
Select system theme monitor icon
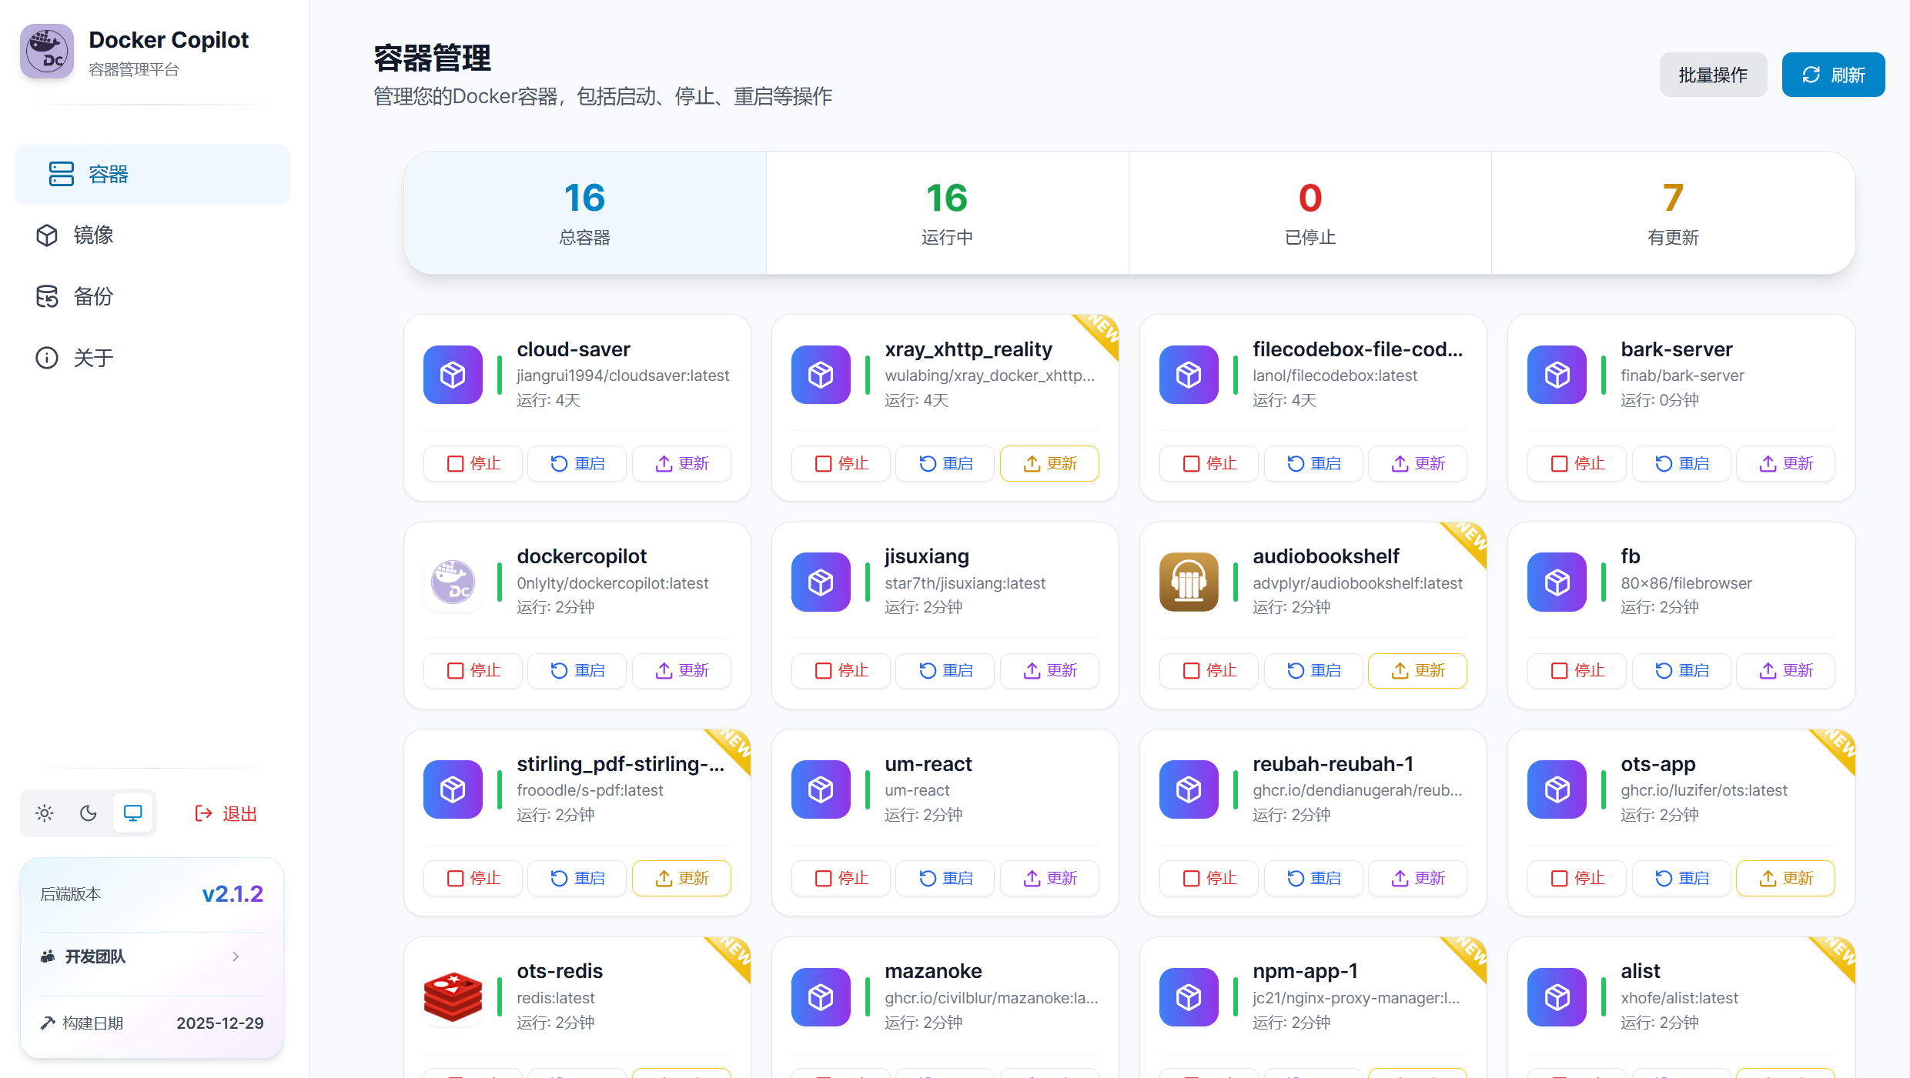point(133,813)
